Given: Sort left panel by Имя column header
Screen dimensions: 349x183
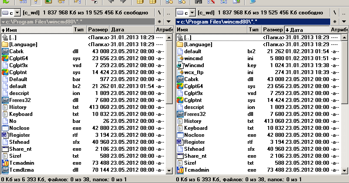Looking at the screenshot, I should [x=37, y=30].
